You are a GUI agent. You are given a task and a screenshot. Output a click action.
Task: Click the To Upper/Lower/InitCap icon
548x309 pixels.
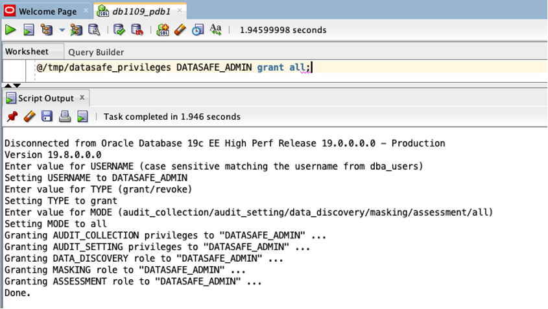coord(216,30)
